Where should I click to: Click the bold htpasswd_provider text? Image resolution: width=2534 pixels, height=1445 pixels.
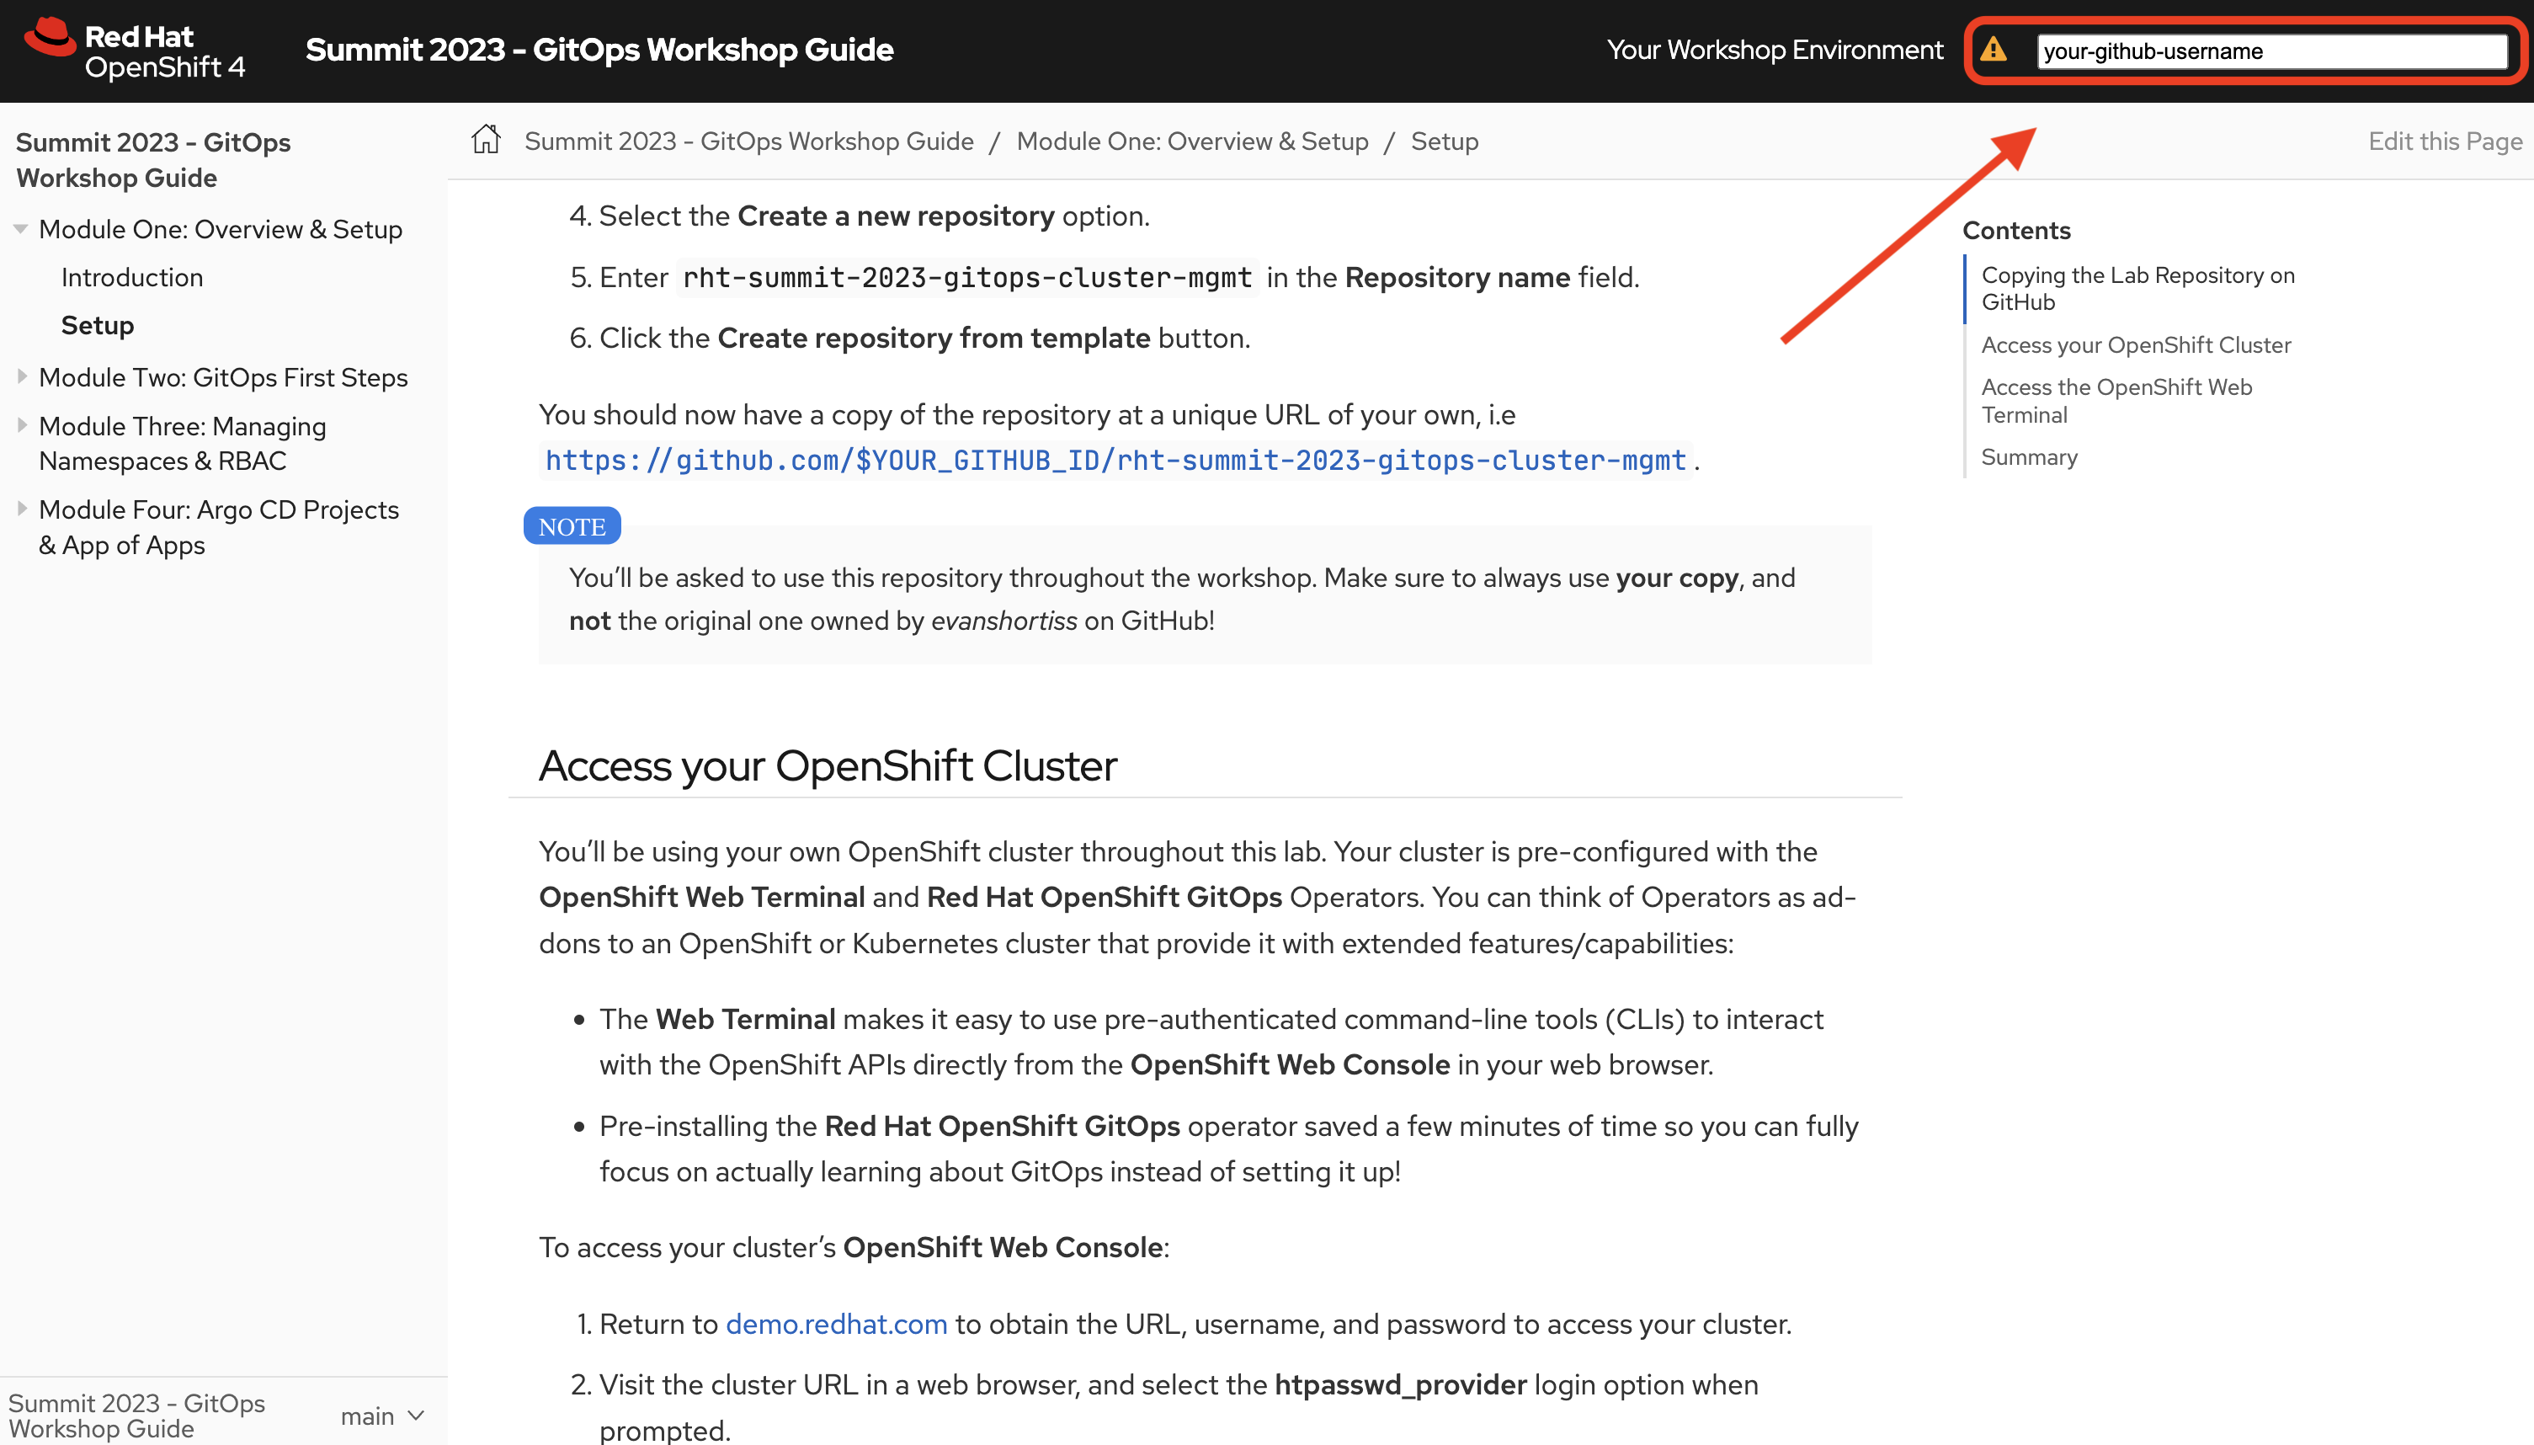click(1400, 1384)
